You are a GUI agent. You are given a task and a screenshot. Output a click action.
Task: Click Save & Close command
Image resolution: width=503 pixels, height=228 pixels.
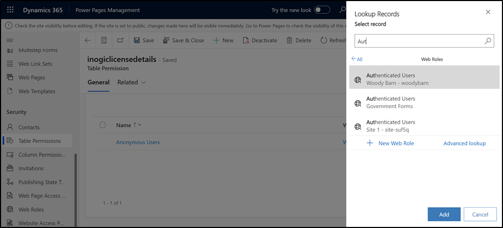pyautogui.click(x=183, y=40)
